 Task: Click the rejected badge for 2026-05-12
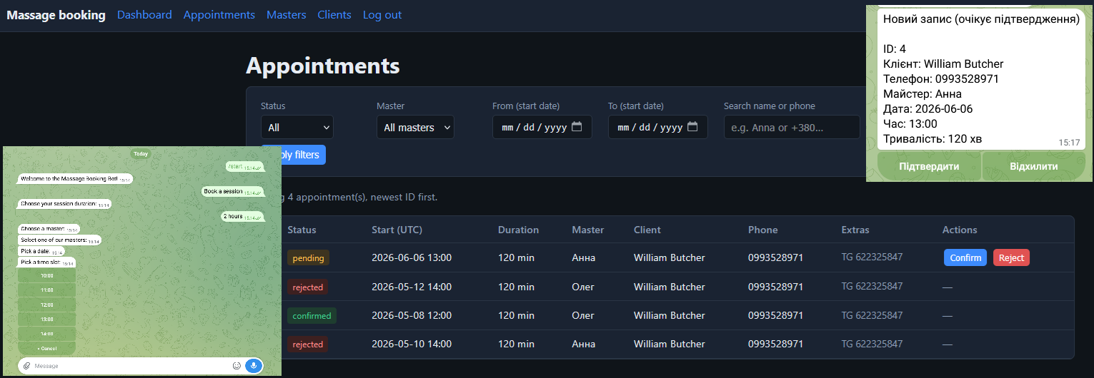coord(308,287)
